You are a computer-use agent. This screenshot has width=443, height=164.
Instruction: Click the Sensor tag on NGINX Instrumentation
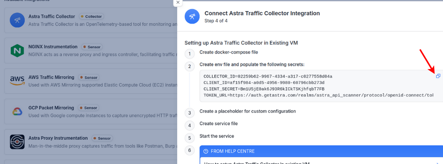point(92,47)
